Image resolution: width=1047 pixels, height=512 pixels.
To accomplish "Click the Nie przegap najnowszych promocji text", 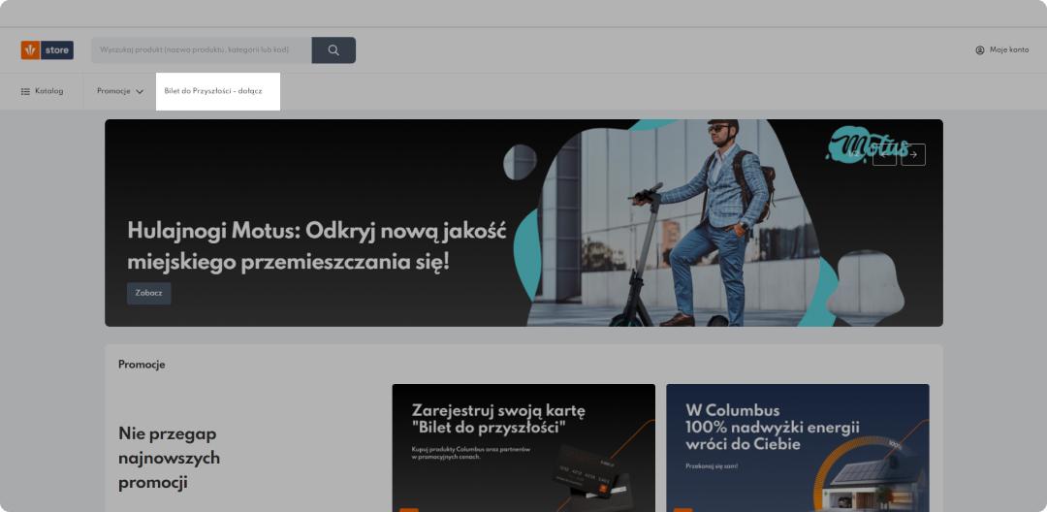I will point(169,458).
